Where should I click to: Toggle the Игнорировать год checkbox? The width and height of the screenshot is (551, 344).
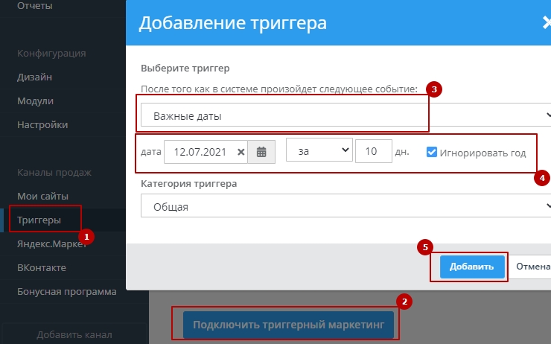432,152
